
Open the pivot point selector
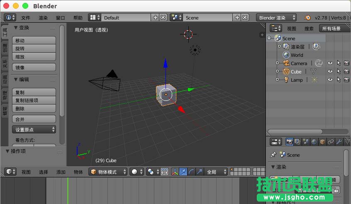[153, 172]
